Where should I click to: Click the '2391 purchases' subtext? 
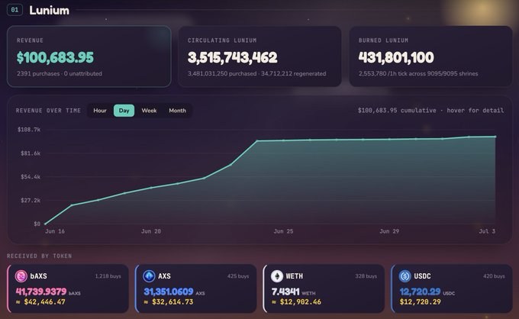click(x=38, y=73)
